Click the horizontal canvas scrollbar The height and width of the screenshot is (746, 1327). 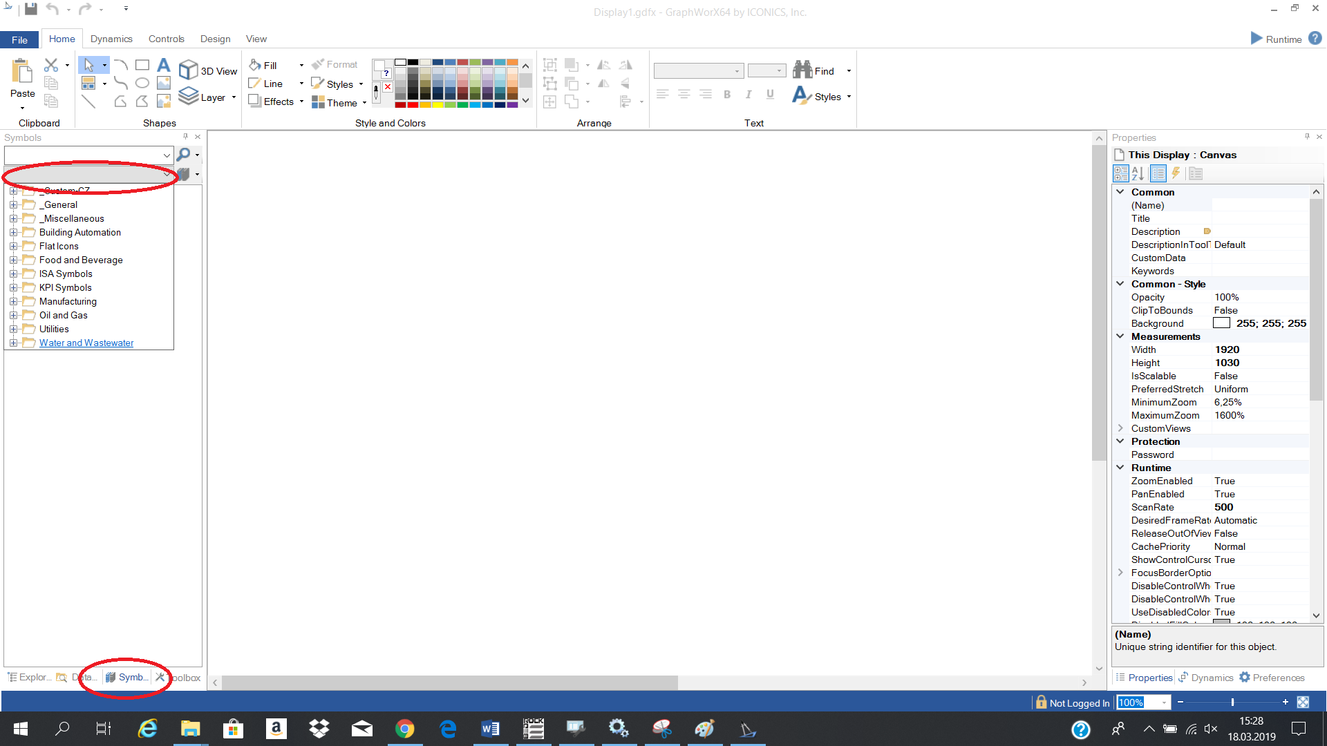(x=450, y=682)
